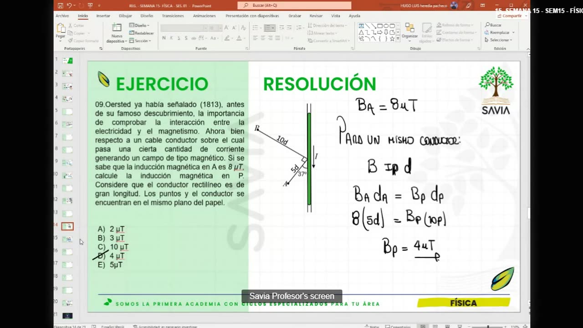Click the Compartir button
The width and height of the screenshot is (583, 328).
click(x=510, y=16)
